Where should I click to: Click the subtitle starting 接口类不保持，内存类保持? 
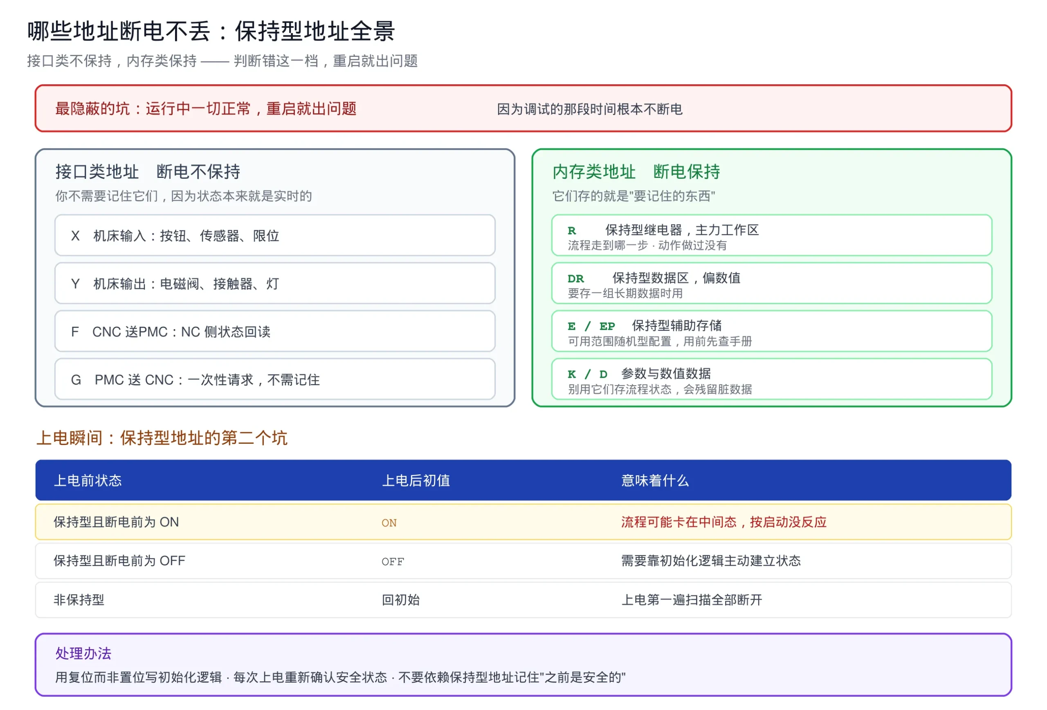222,61
